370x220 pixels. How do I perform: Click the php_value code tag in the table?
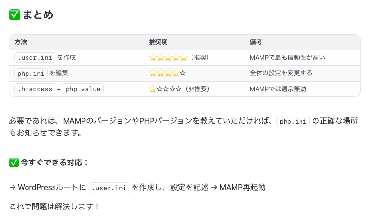point(83,89)
